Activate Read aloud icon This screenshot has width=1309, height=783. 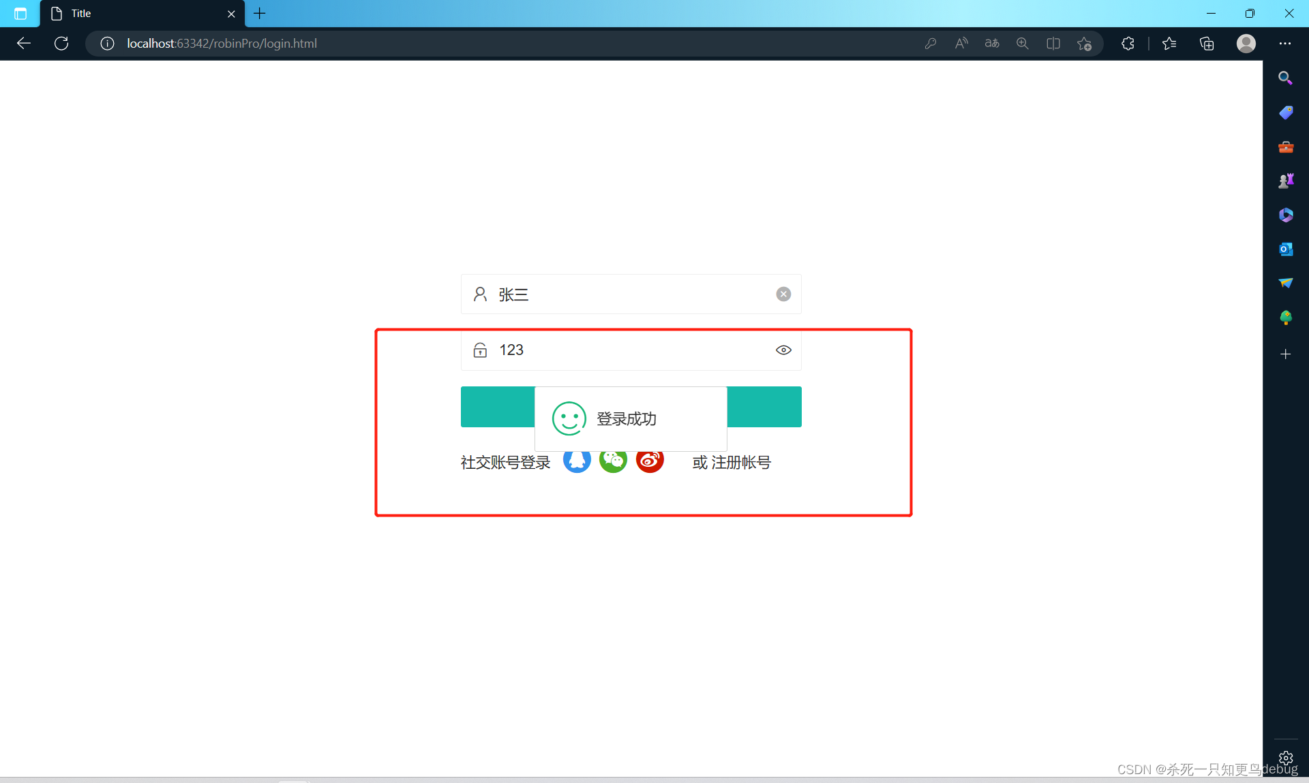point(961,44)
